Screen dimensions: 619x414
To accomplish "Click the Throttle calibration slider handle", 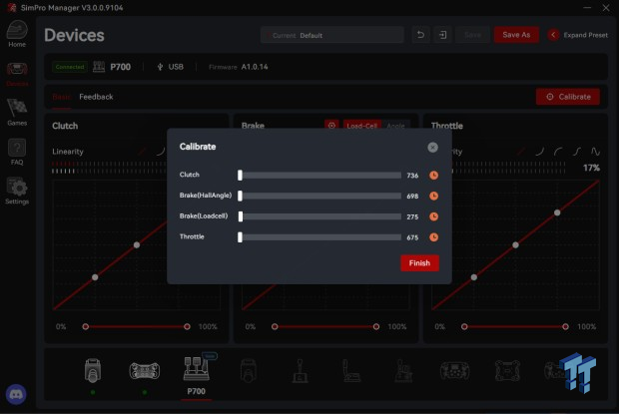I will pyautogui.click(x=240, y=237).
